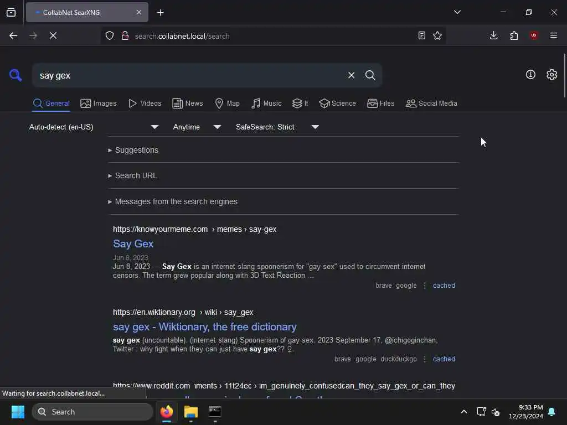Open clock and date 9:33 PM

[x=526, y=412]
